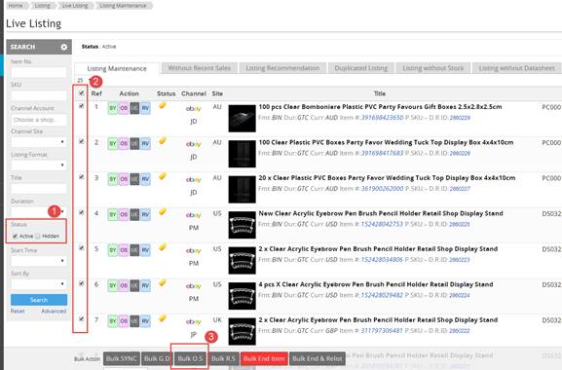Screen dimensions: 562x370
Task: Open the Start Time dropdown
Action: coord(39,261)
